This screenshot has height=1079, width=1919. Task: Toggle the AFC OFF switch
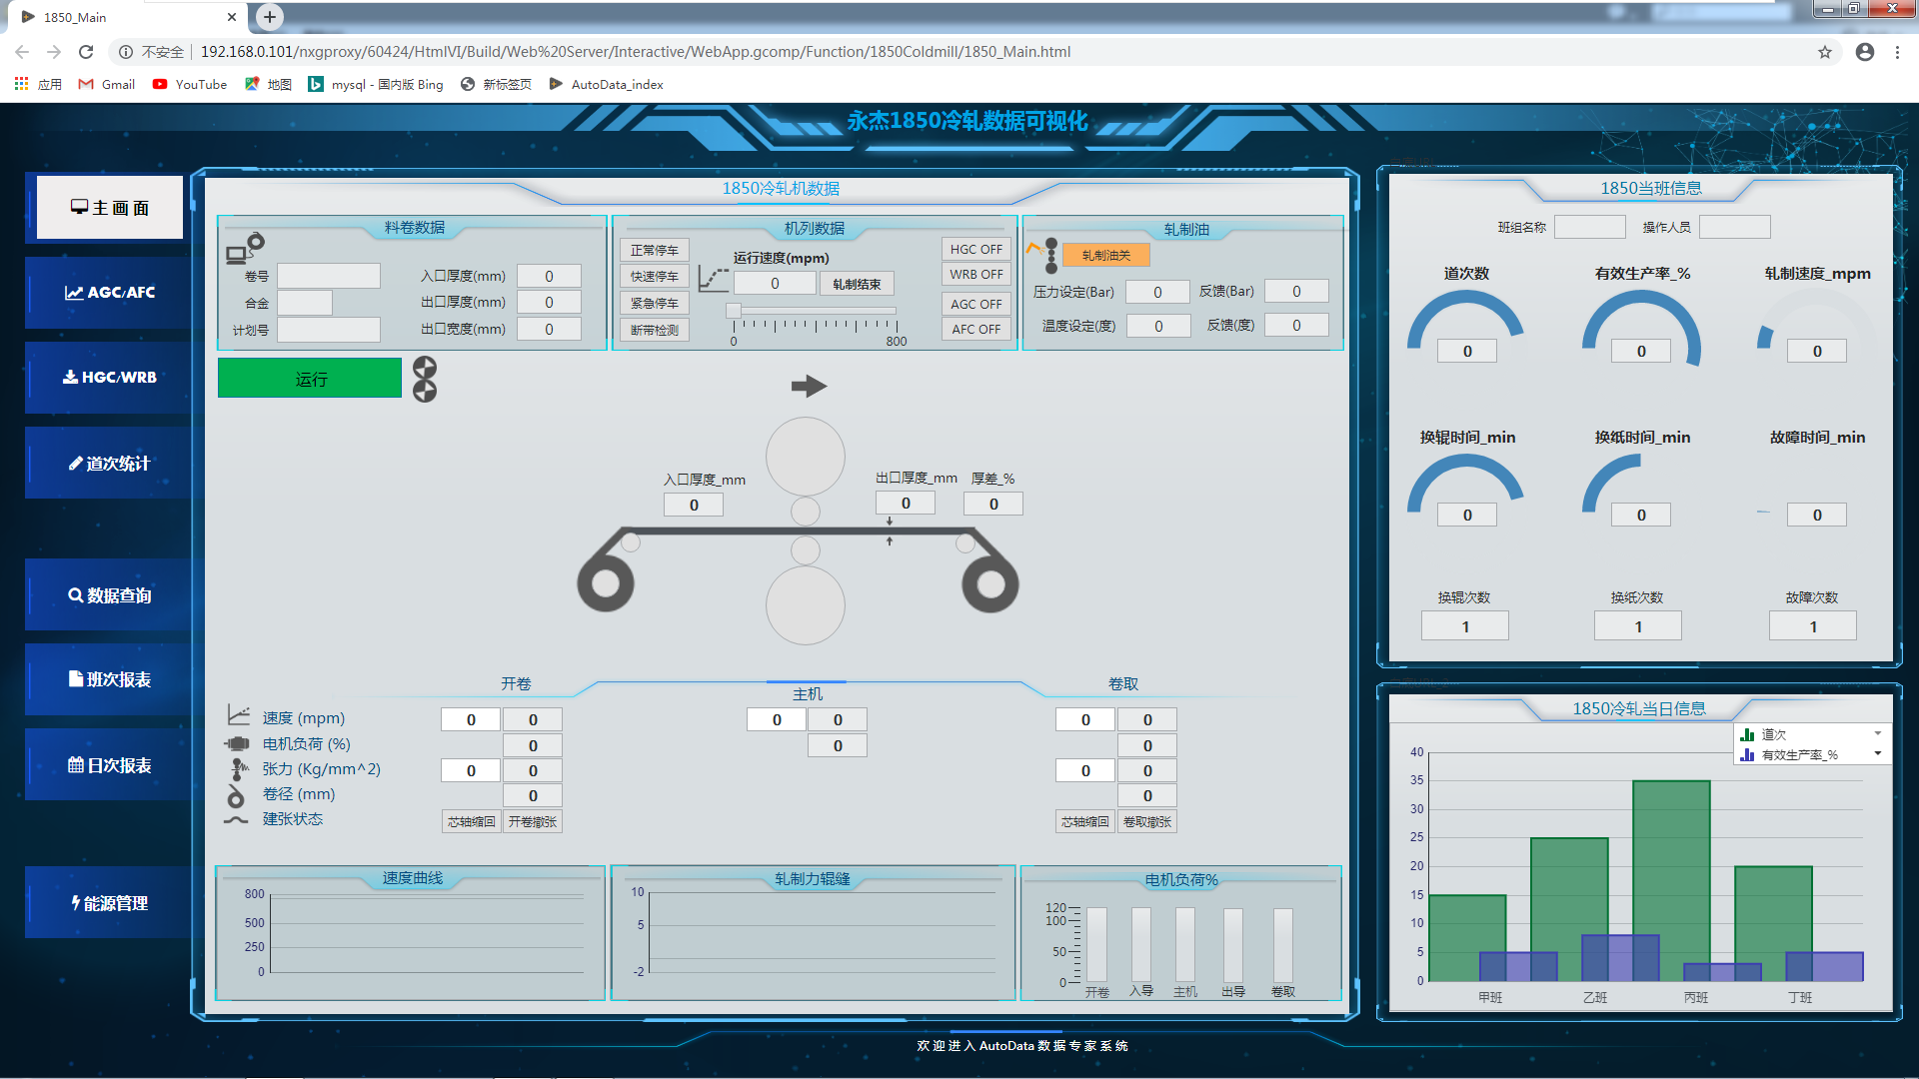tap(975, 329)
